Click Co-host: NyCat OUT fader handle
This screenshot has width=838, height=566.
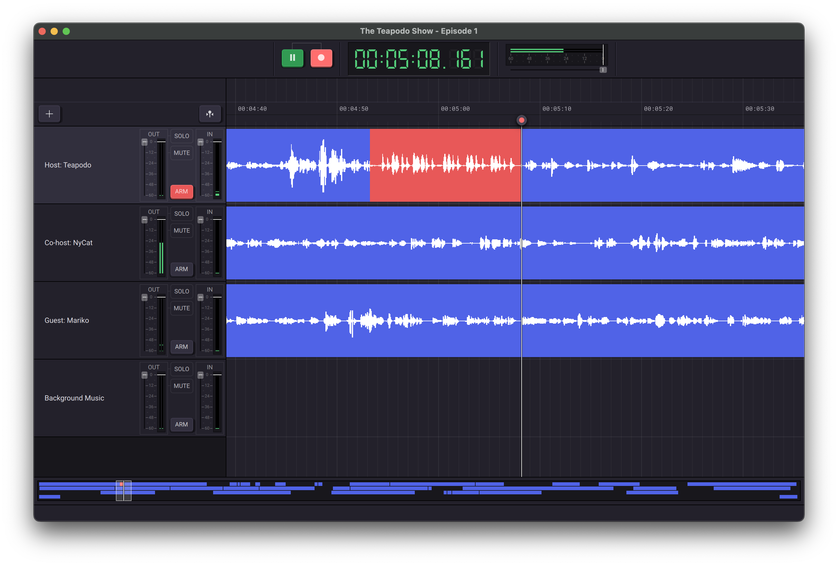coord(144,220)
